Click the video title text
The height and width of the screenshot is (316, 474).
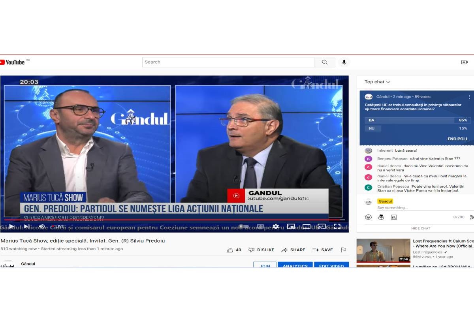[x=83, y=241]
